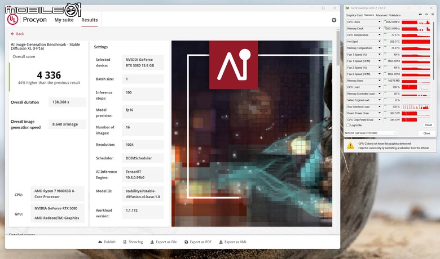Open Board Power Draw dropdown

380,113
